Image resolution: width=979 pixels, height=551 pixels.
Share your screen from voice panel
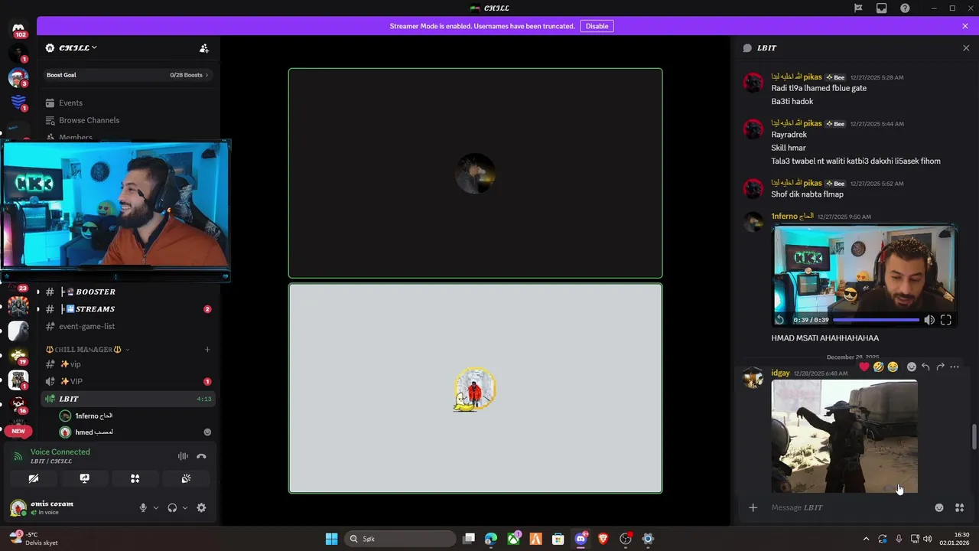click(x=84, y=478)
